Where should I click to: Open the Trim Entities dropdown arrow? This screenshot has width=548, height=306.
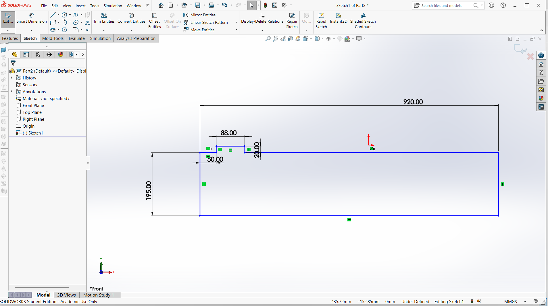point(104,30)
